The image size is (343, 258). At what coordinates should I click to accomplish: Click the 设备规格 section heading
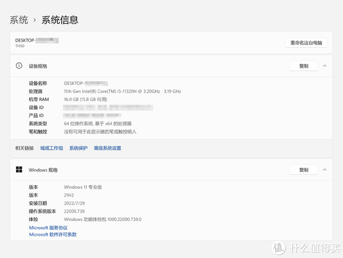click(38, 66)
